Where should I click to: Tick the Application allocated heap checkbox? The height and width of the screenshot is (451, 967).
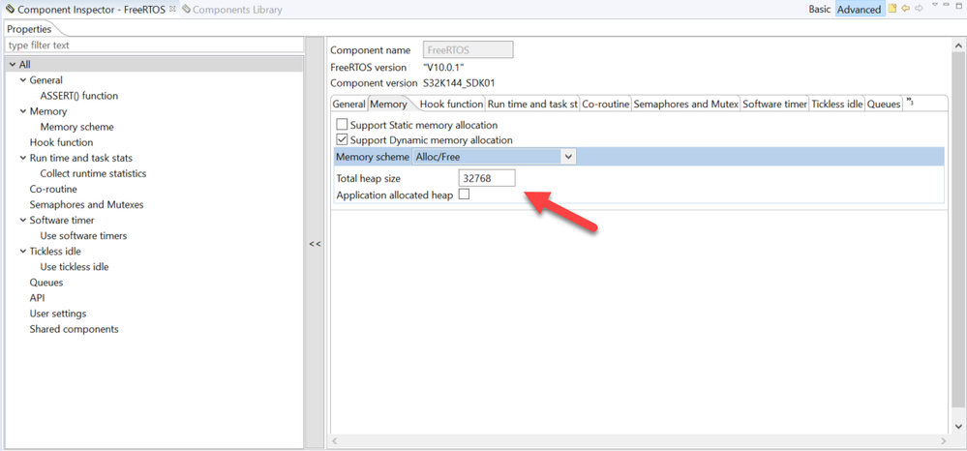click(x=465, y=195)
